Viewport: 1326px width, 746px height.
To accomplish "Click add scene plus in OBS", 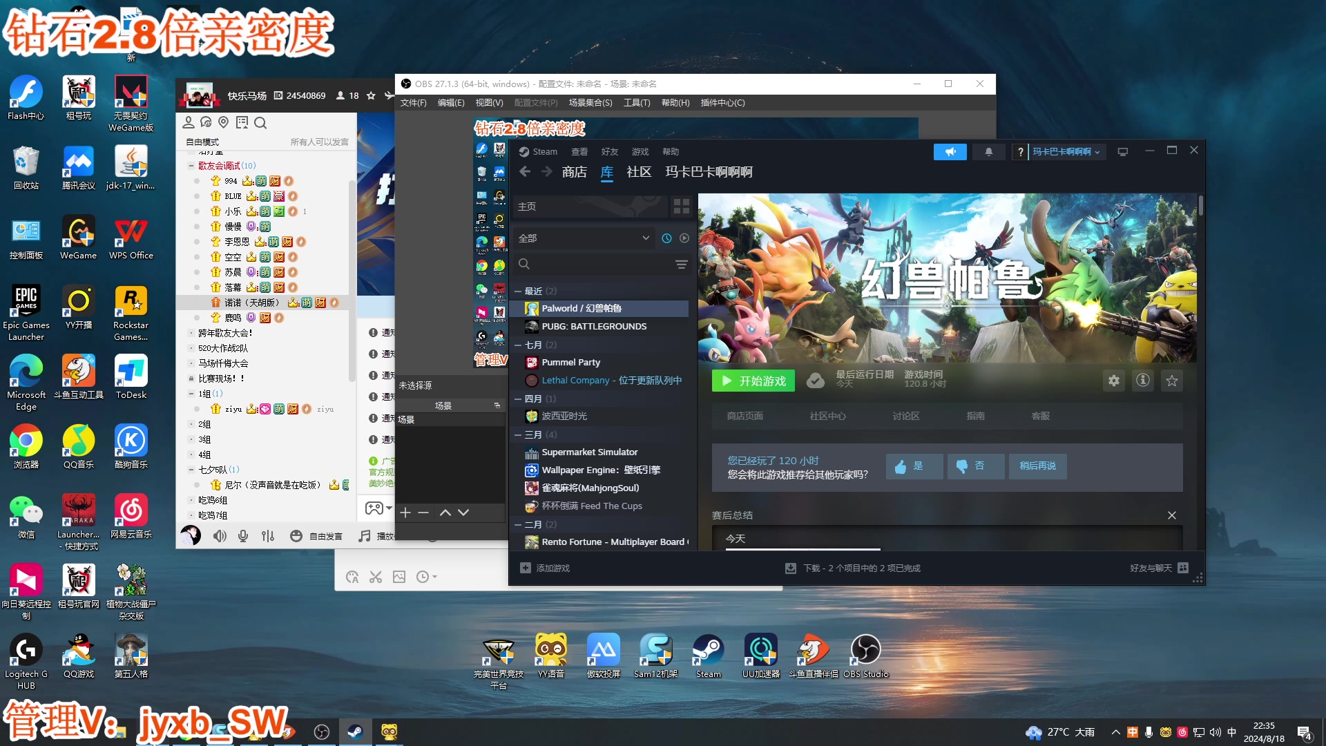I will 405,513.
